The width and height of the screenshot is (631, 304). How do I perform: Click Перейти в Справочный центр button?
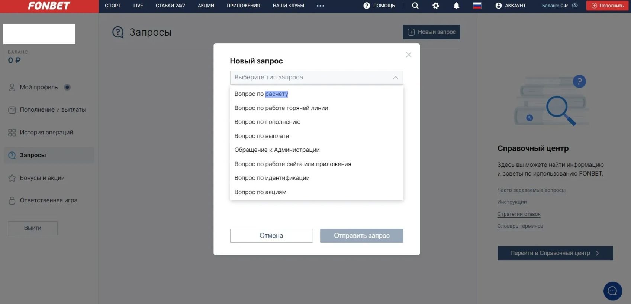pyautogui.click(x=555, y=253)
